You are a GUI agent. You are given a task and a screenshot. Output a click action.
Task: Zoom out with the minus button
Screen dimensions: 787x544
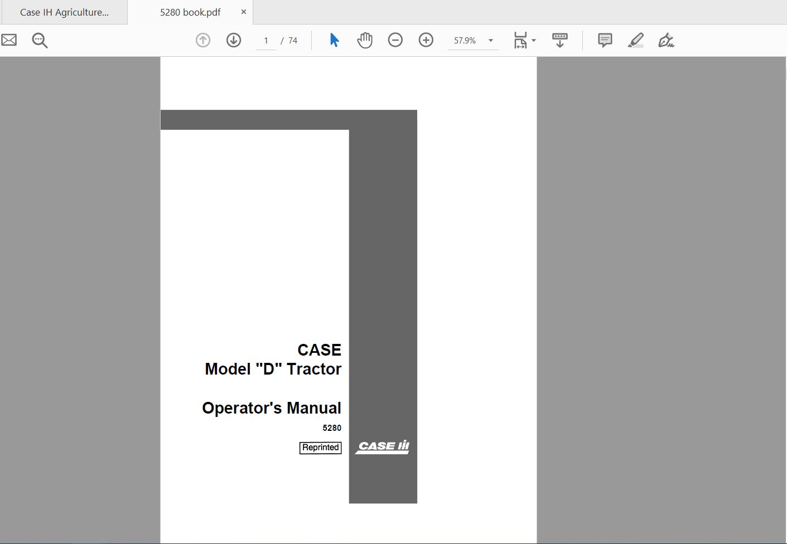(x=395, y=40)
